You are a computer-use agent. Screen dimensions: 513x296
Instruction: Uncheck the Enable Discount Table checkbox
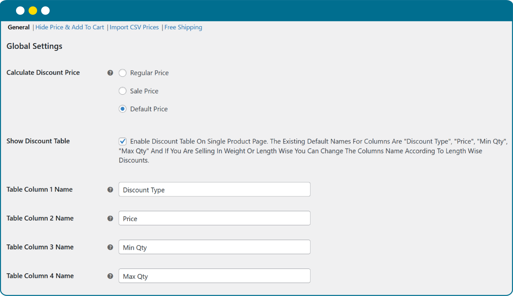pos(123,141)
